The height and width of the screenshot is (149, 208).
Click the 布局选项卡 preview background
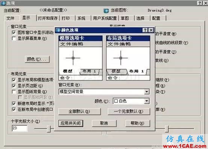coord(128,58)
